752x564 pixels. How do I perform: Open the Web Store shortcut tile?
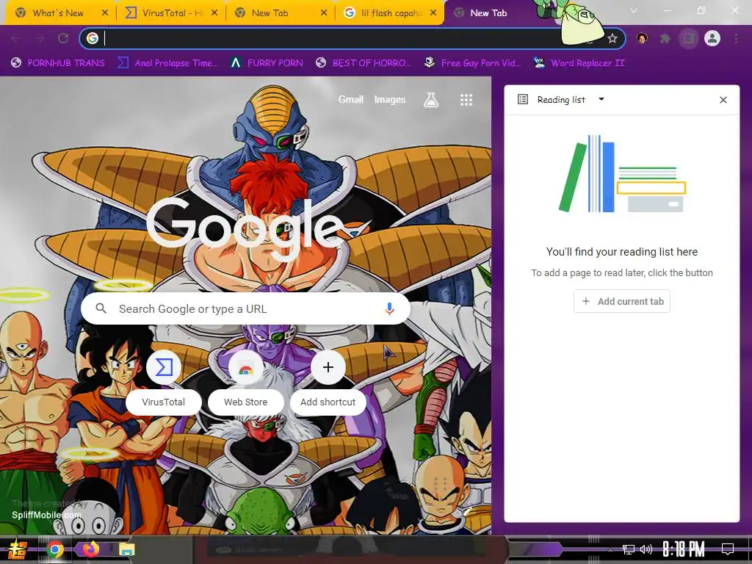(x=245, y=383)
